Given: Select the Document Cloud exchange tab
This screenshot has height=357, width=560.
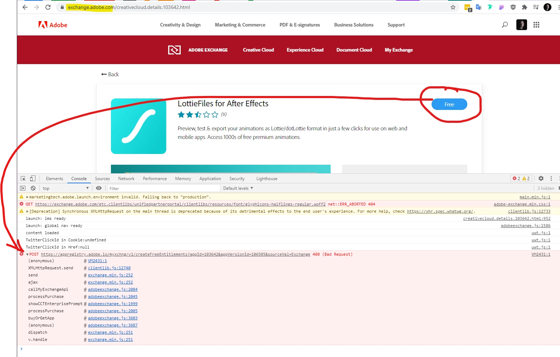Looking at the screenshot, I should (x=354, y=50).
